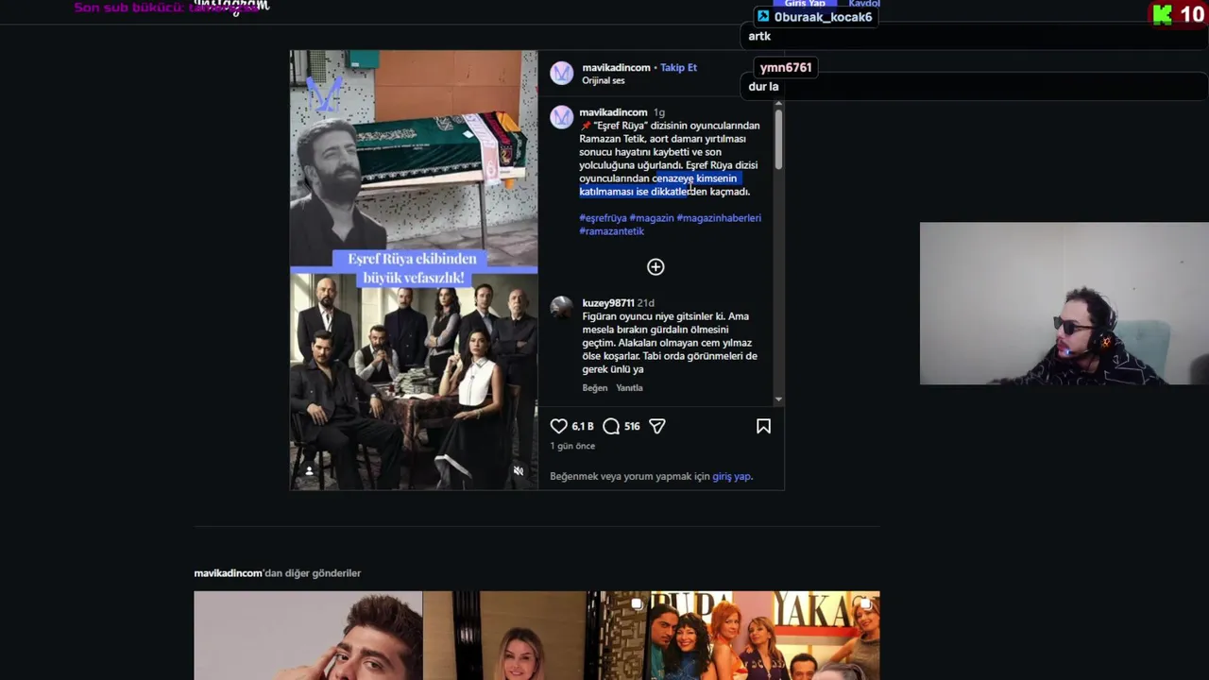Click the 'artk' chat message

point(759,37)
